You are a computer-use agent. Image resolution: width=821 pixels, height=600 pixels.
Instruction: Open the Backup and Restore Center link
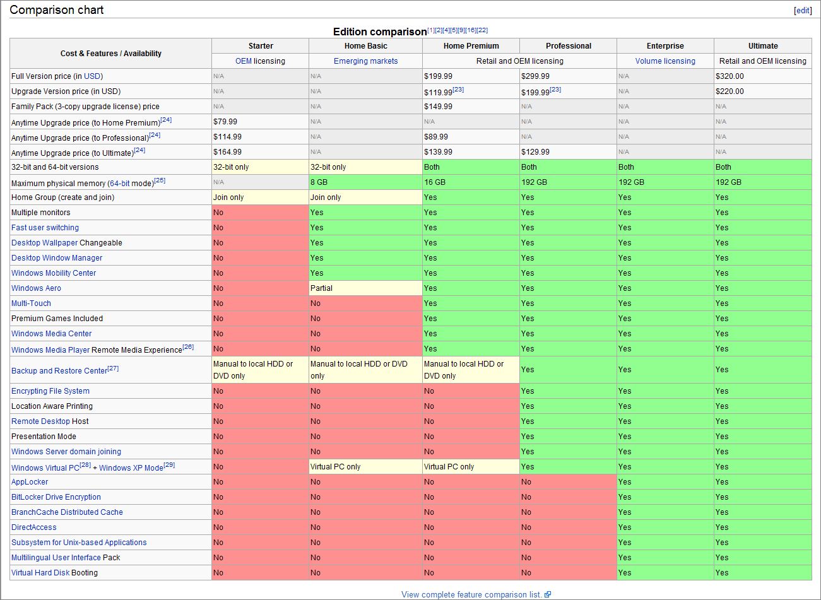59,371
